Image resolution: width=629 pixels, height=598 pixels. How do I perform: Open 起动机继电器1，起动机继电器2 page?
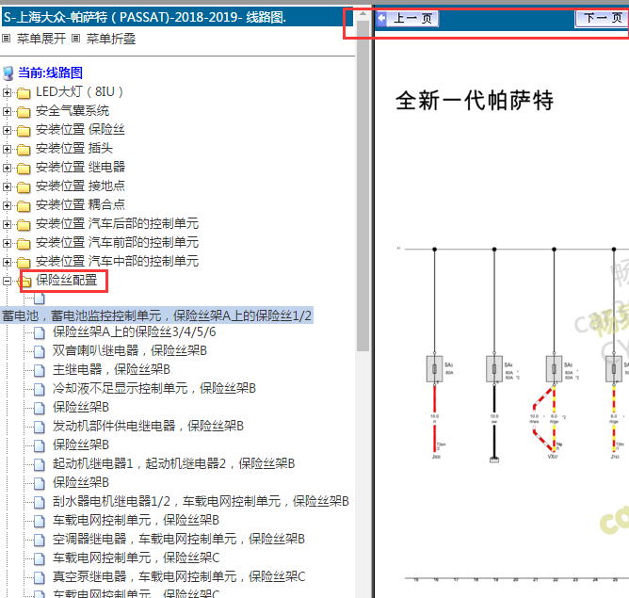click(x=173, y=464)
